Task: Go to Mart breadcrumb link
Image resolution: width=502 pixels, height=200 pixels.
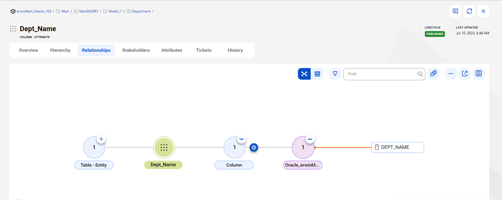Action: (x=65, y=11)
